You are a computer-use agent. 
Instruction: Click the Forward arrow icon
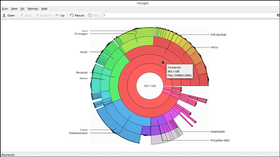pos(37,15)
